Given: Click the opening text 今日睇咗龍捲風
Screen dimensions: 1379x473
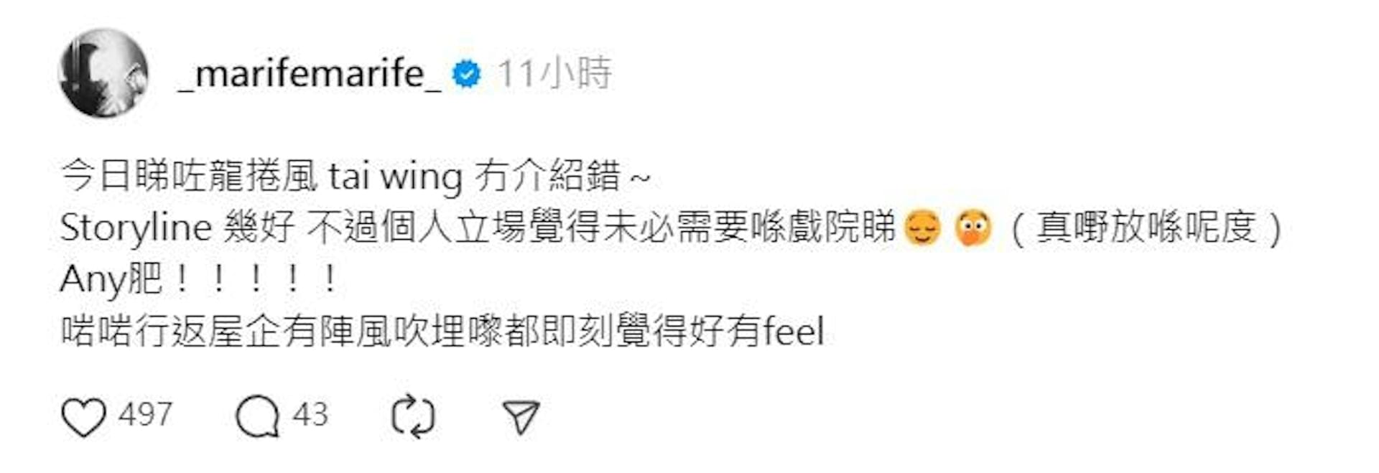Looking at the screenshot, I should pos(189,177).
